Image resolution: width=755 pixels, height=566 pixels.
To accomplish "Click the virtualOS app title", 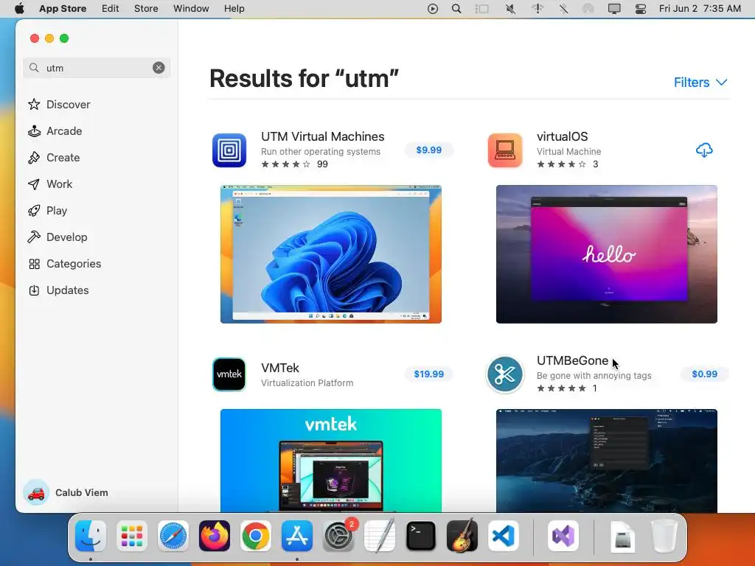I will (563, 136).
